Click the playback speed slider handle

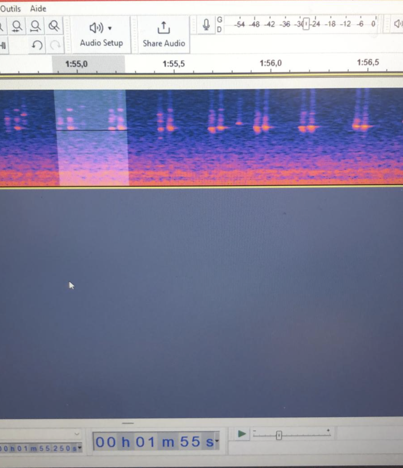279,436
